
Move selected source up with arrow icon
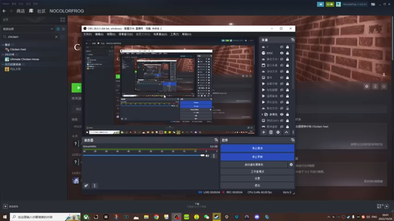(x=286, y=132)
